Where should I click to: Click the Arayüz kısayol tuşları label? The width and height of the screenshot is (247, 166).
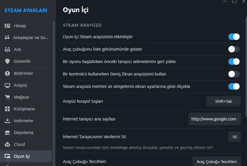pos(83,101)
